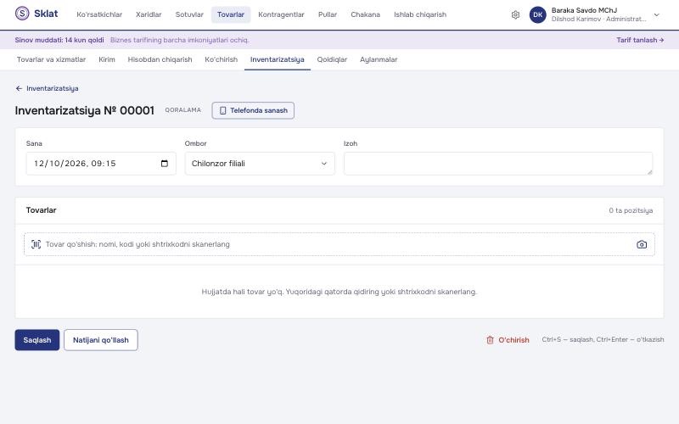Switch to Tovarlar va xizmatlar tab

(x=51, y=59)
